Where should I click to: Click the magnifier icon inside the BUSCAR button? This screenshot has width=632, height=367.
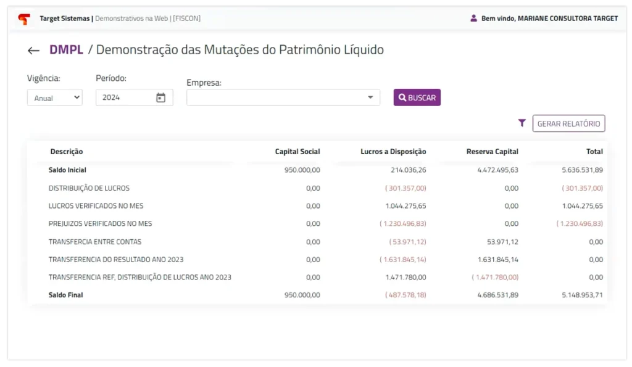403,97
